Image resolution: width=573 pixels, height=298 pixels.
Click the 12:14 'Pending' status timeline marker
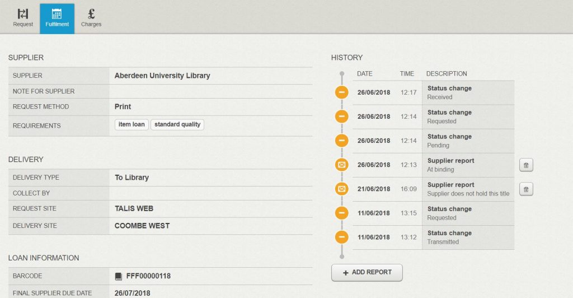(342, 141)
